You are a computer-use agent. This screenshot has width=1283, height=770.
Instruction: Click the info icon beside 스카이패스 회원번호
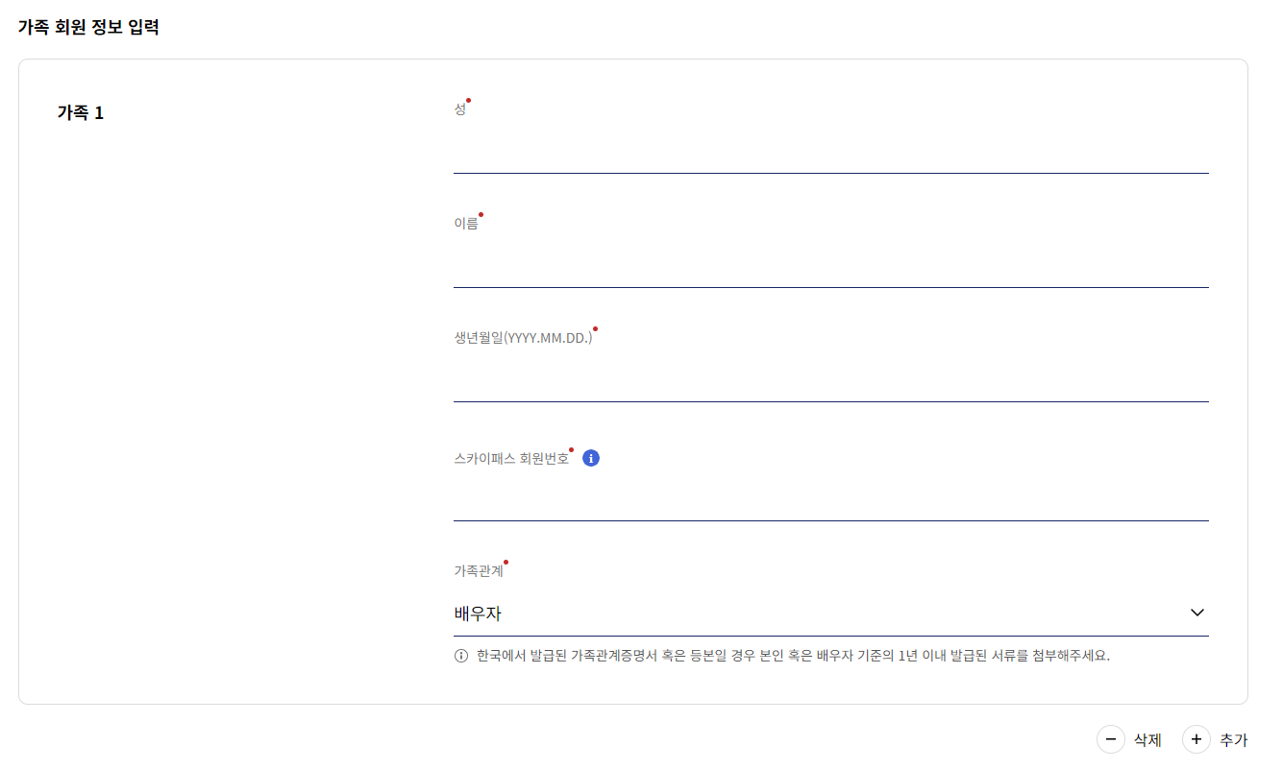(x=591, y=458)
